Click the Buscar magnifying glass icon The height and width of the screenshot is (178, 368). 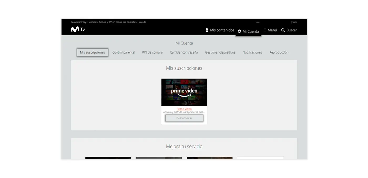[x=283, y=30]
